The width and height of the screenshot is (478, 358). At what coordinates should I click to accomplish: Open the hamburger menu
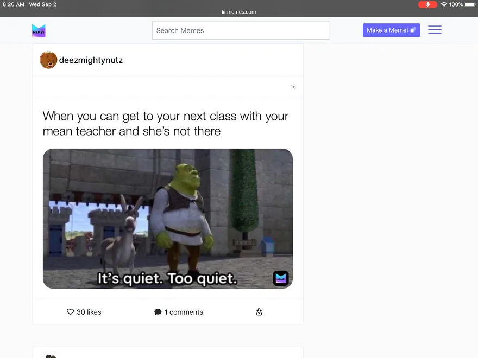coord(435,29)
